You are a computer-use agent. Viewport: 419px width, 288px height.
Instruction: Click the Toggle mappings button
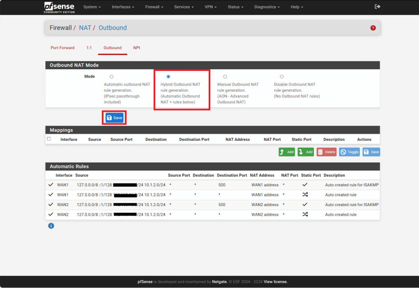point(349,152)
